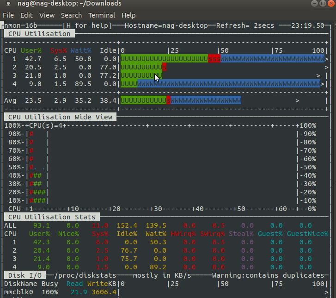The height and width of the screenshot is (298, 336).
Task: Close the terminal window
Action: click(x=331, y=3)
